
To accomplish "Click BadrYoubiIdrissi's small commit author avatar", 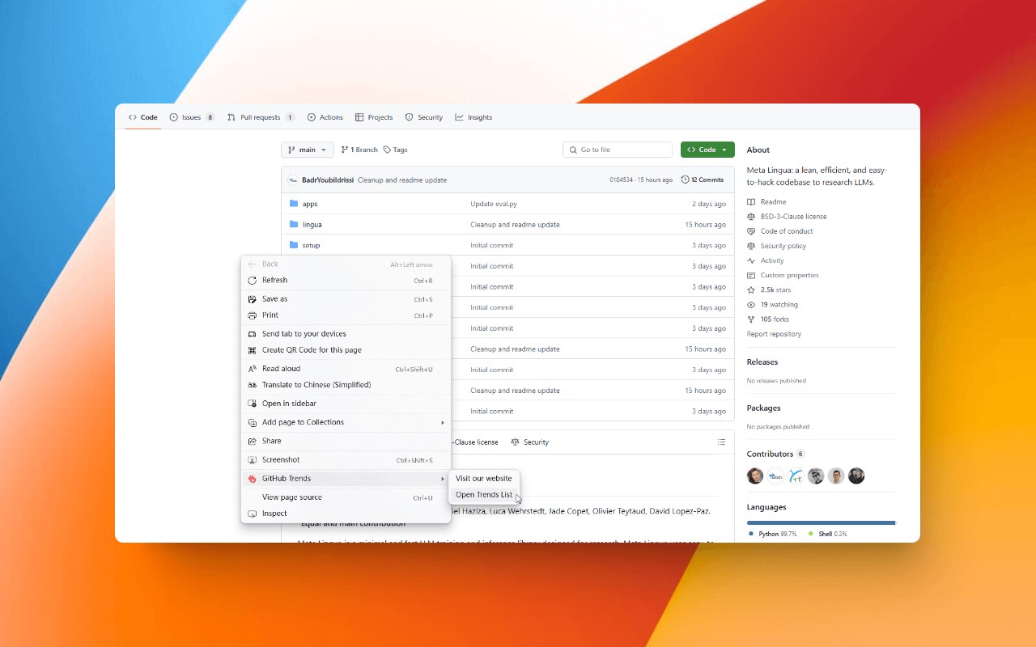I will [x=293, y=180].
